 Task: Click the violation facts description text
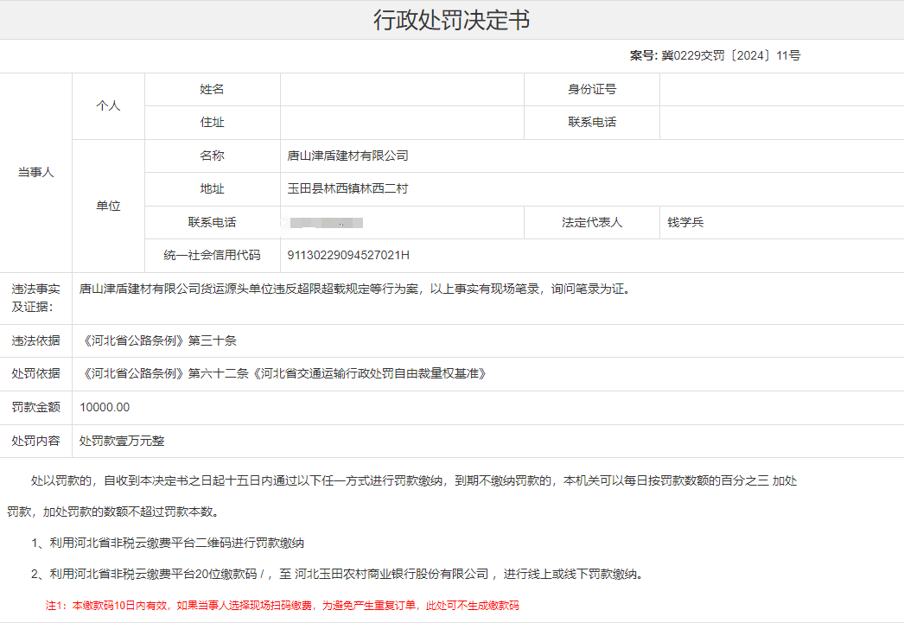[x=357, y=289]
